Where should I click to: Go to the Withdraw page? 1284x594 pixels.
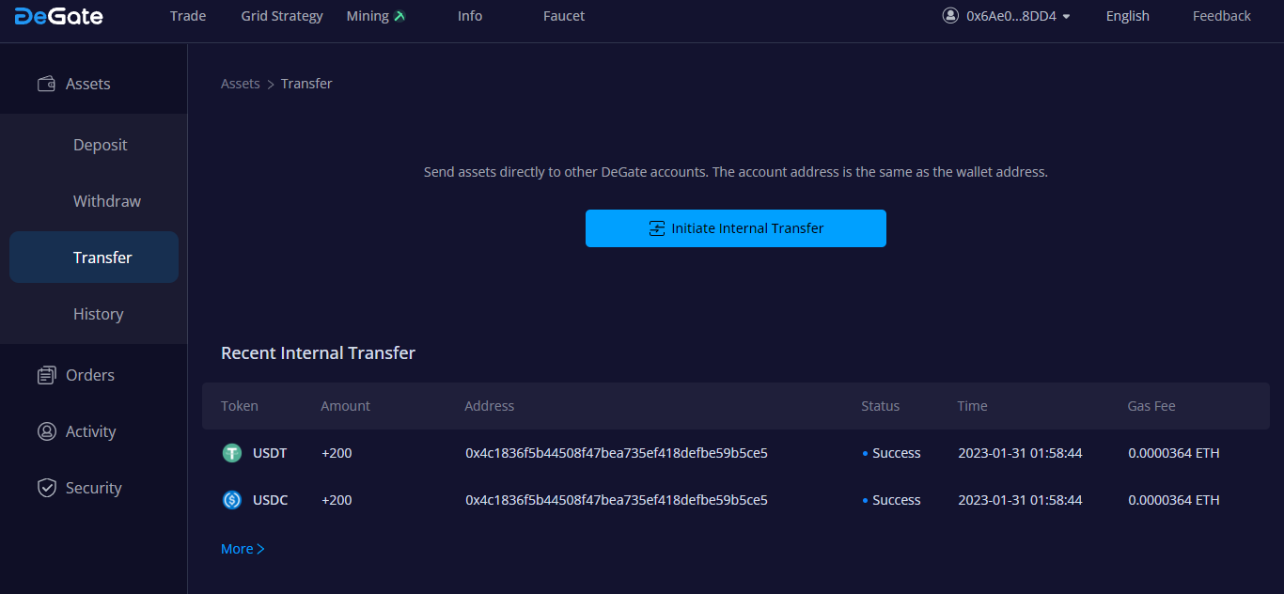coord(107,201)
